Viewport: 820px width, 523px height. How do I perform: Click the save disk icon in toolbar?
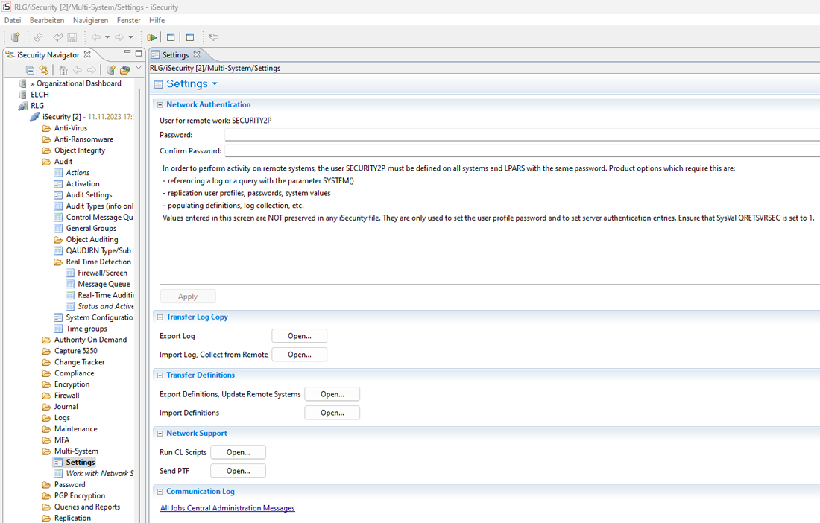pyautogui.click(x=72, y=37)
